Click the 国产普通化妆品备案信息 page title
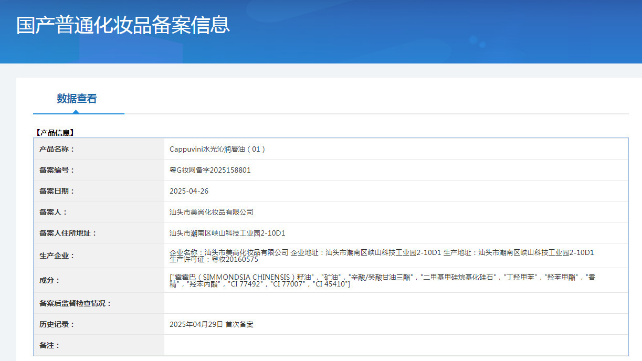Image resolution: width=642 pixels, height=361 pixels. (x=123, y=25)
